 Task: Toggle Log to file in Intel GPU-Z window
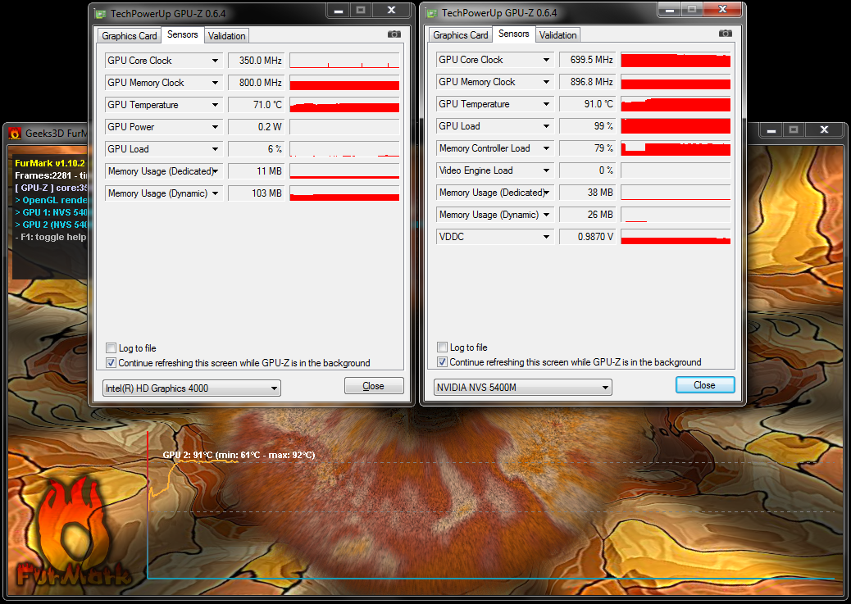tap(111, 347)
